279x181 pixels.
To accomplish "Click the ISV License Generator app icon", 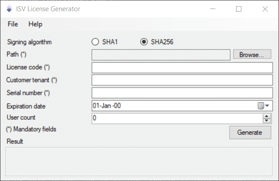I will tap(9, 9).
